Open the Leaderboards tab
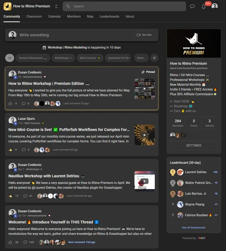This screenshot has height=251, width=226. tap(109, 17)
